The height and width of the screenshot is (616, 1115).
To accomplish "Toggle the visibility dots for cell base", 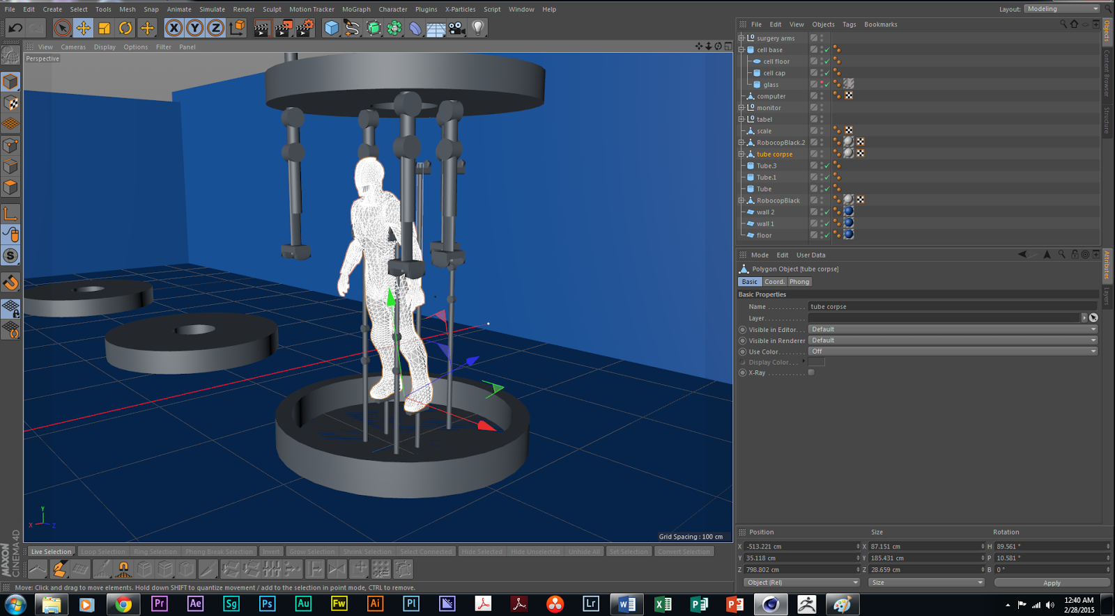I will pos(822,50).
